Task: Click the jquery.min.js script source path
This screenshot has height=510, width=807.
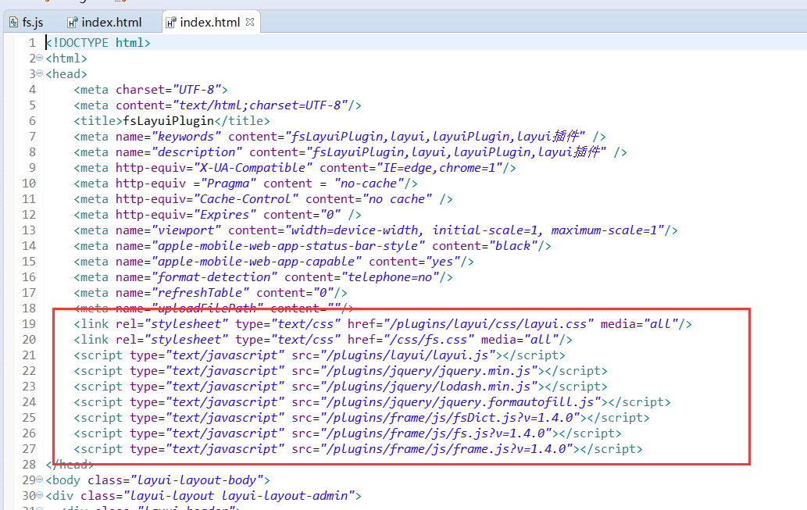Action: coord(431,371)
